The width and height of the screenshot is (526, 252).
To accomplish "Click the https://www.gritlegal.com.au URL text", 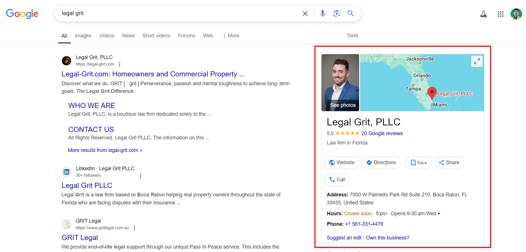I will pyautogui.click(x=102, y=228).
